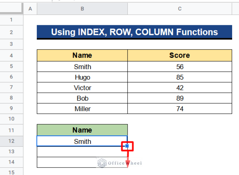
Task: Select the cell containing 'Hugo'
Action: tap(82, 77)
